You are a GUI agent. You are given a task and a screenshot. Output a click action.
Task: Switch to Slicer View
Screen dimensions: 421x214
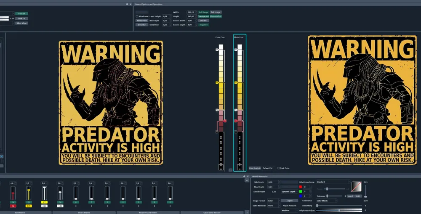pos(22,23)
